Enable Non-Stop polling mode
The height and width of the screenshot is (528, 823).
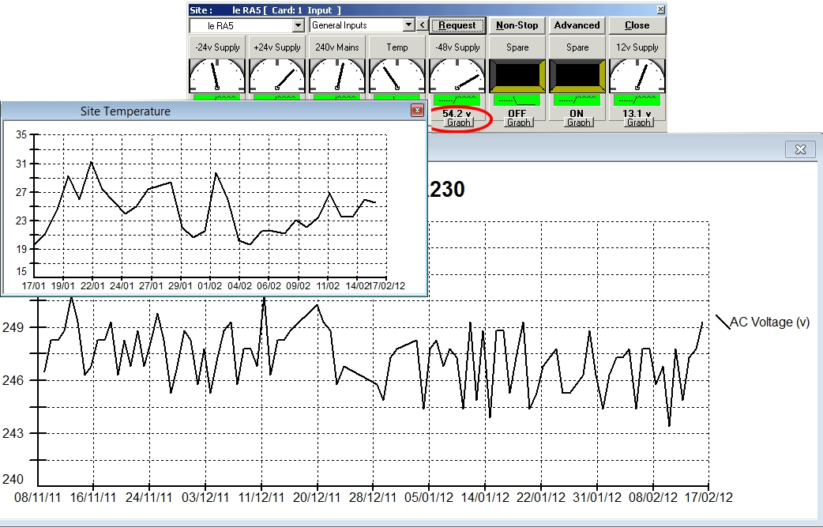(x=517, y=25)
